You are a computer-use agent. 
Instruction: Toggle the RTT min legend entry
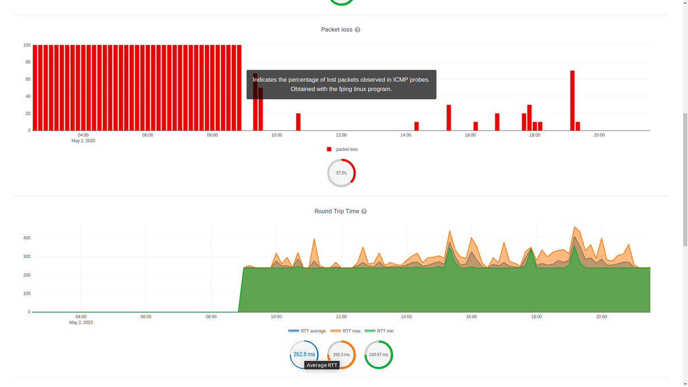379,331
